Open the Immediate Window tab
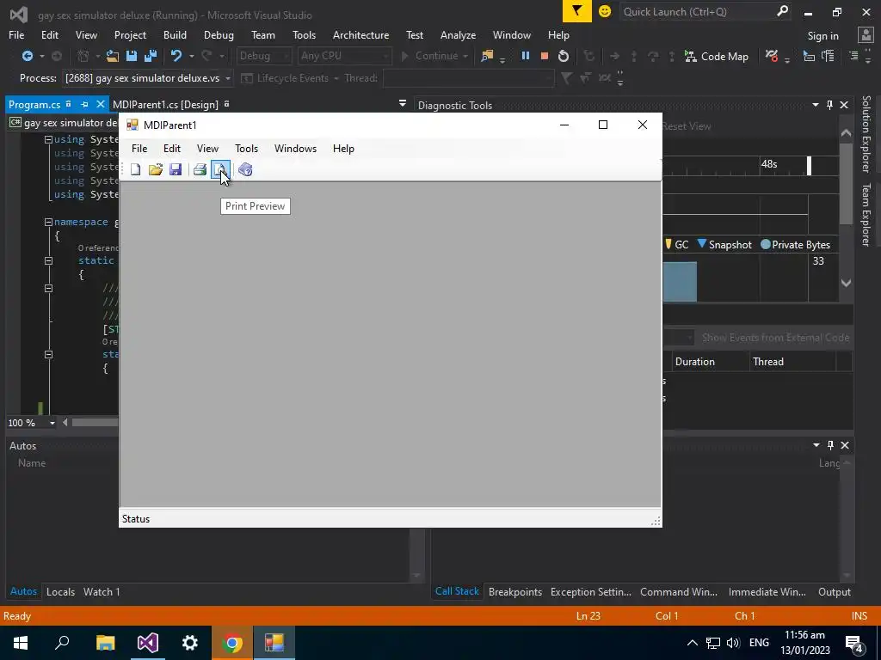Viewport: 881px width, 660px height. 767,591
